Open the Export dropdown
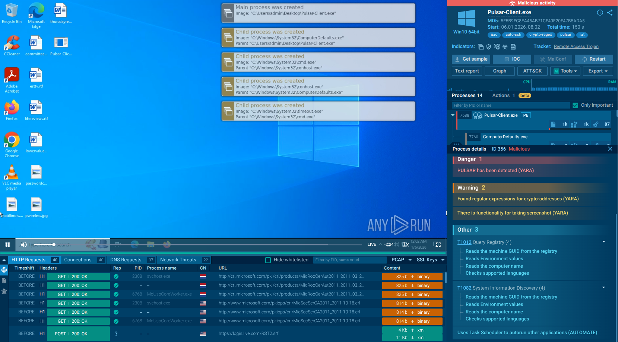Viewport: 618px width, 342px height. click(x=598, y=71)
